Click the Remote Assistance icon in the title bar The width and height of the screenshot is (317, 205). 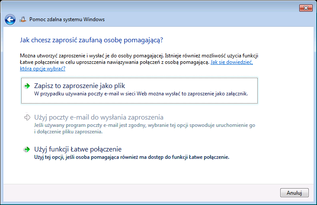click(23, 19)
